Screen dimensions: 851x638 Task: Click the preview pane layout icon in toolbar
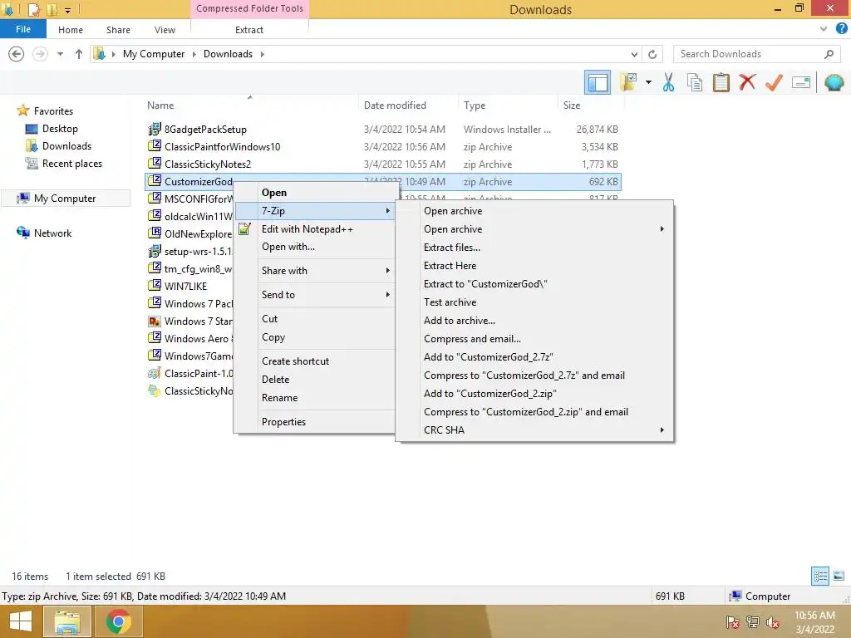(x=597, y=82)
